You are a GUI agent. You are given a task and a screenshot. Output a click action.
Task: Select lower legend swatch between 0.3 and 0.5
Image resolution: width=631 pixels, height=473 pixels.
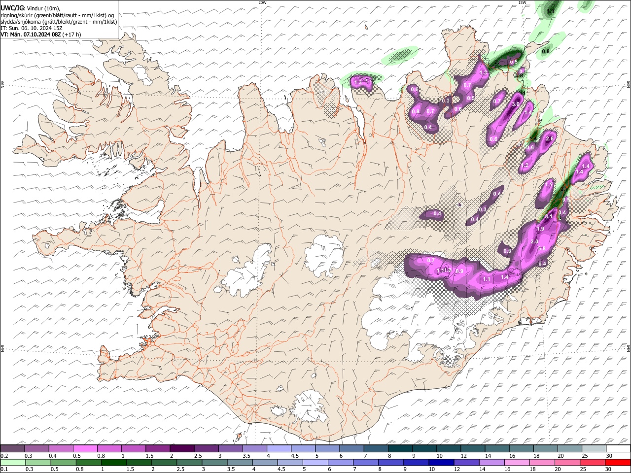click(x=39, y=462)
